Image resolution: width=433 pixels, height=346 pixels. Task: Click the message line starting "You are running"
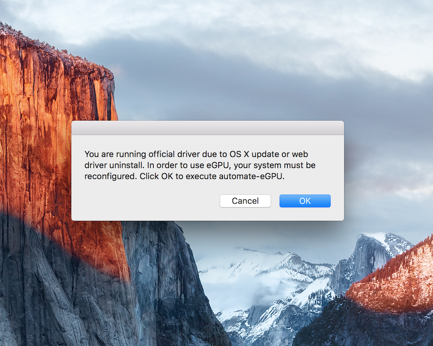(196, 154)
